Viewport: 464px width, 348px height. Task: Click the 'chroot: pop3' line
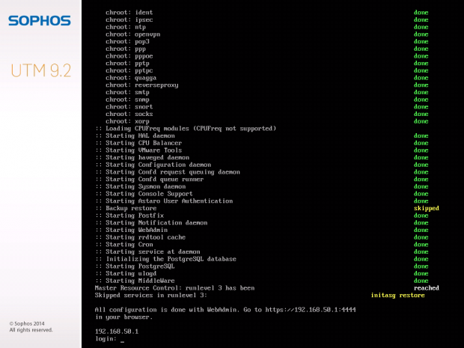click(127, 41)
